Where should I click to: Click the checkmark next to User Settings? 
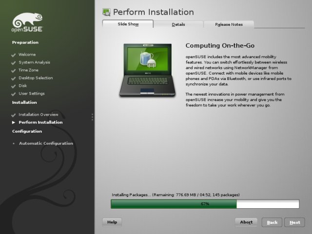[x=14, y=94]
